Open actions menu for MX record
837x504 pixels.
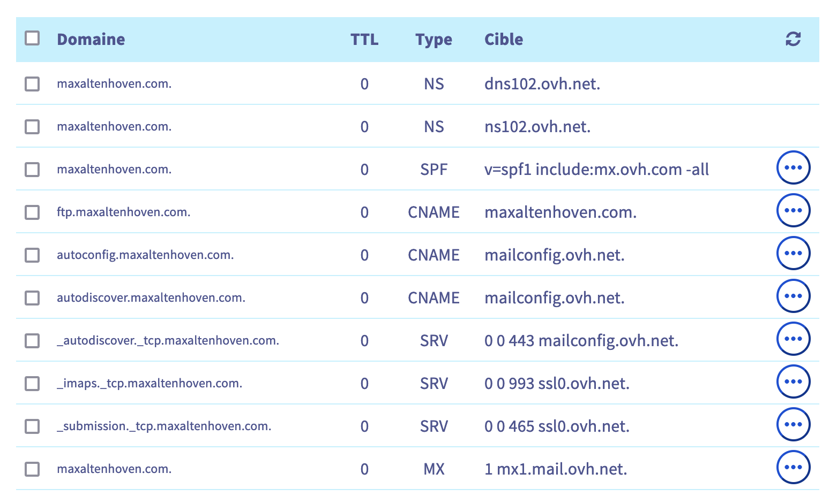tap(793, 467)
